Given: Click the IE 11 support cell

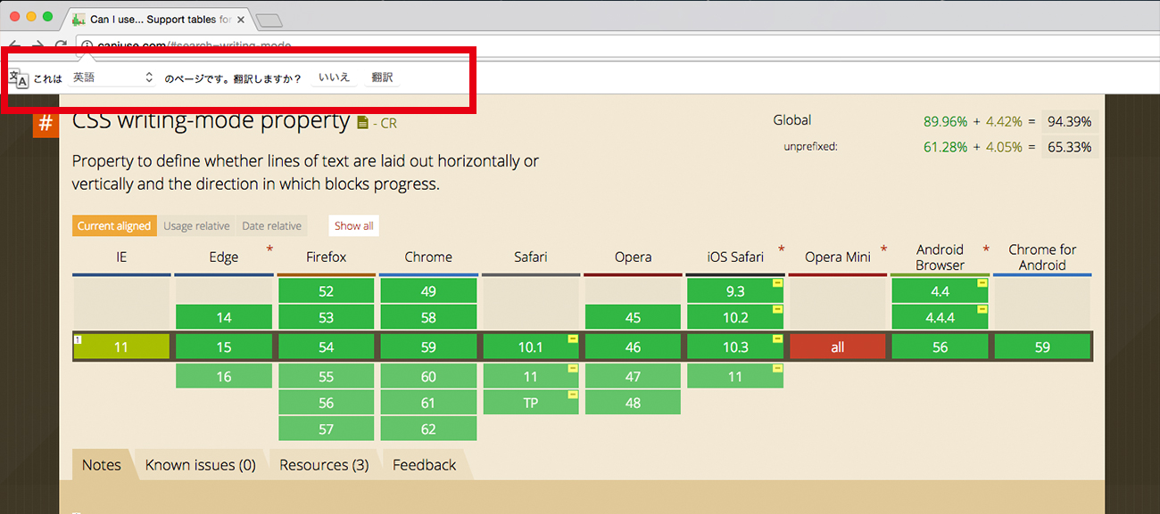Looking at the screenshot, I should point(121,347).
